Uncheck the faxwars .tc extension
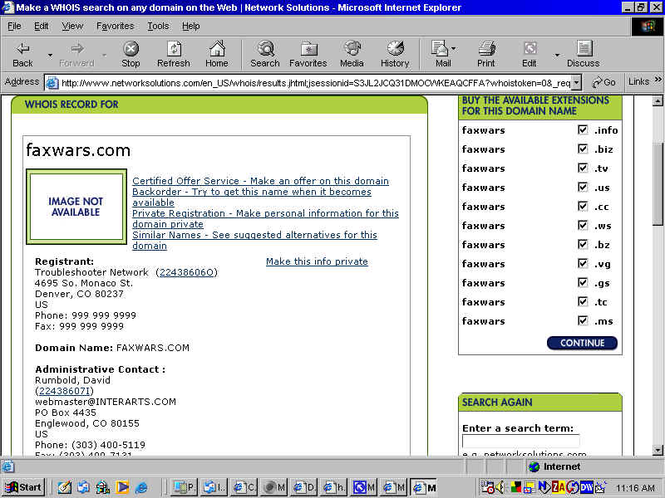This screenshot has height=498, width=665. (x=583, y=301)
